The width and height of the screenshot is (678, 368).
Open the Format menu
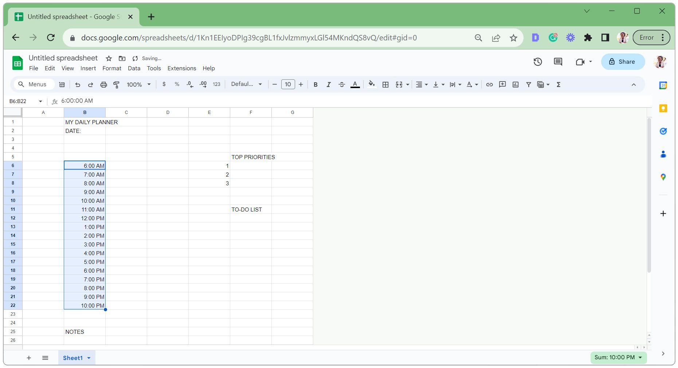click(x=111, y=68)
